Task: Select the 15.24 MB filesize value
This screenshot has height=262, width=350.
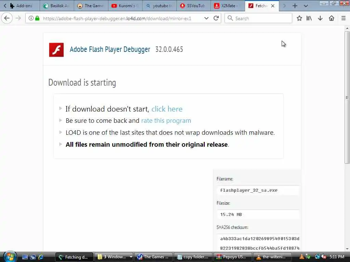Action: (x=231, y=215)
